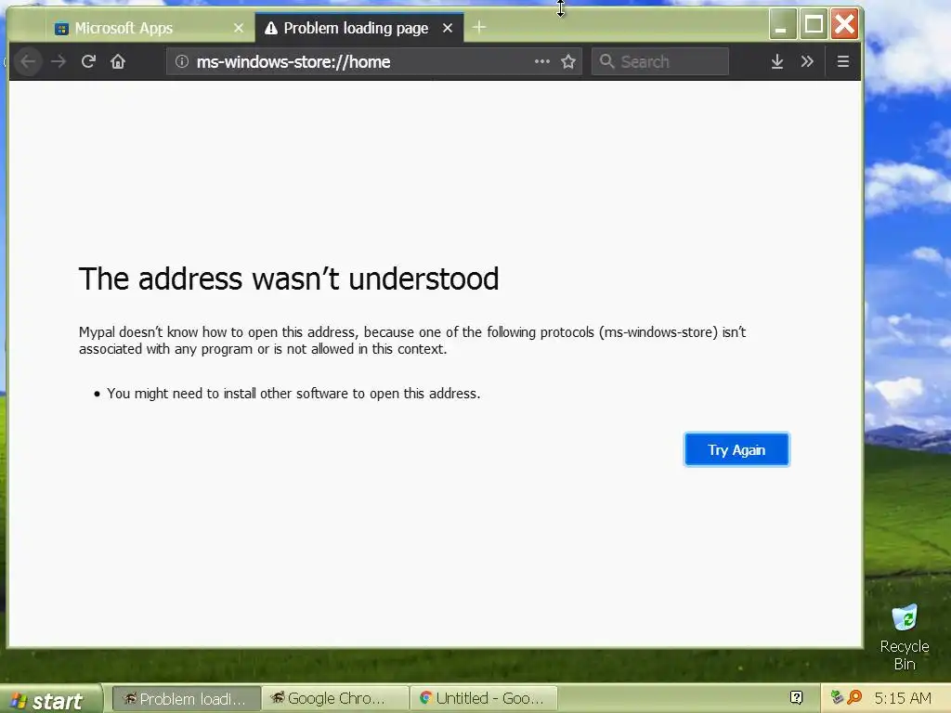The width and height of the screenshot is (951, 713).
Task: Select the Problem loading page tab
Action: coord(359,28)
